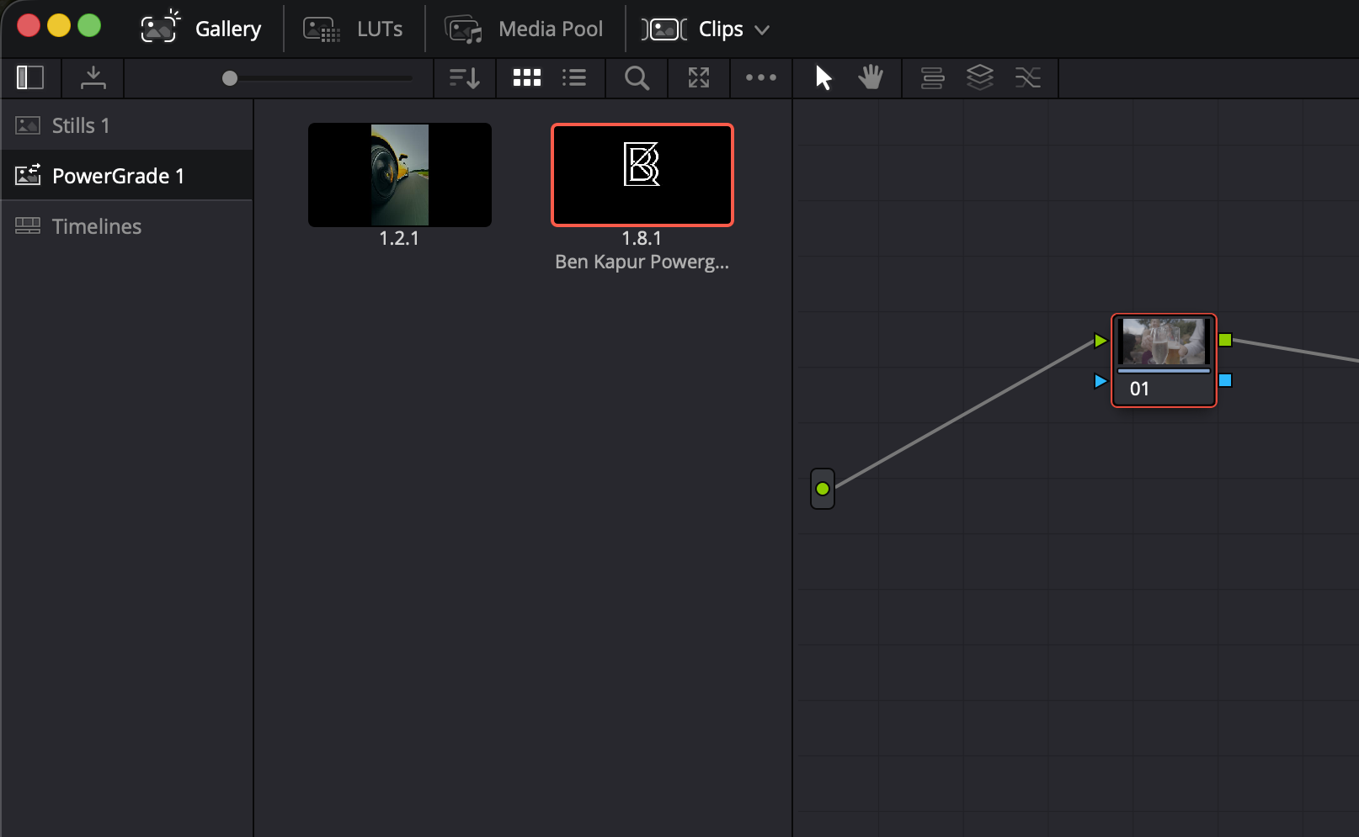Toggle the Clips panel

705,29
